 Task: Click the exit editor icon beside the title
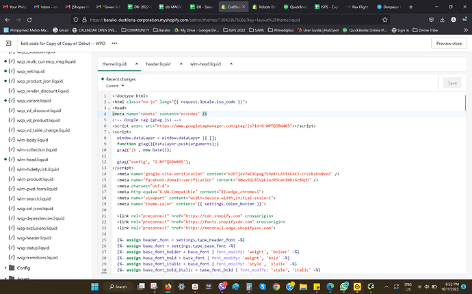point(10,43)
